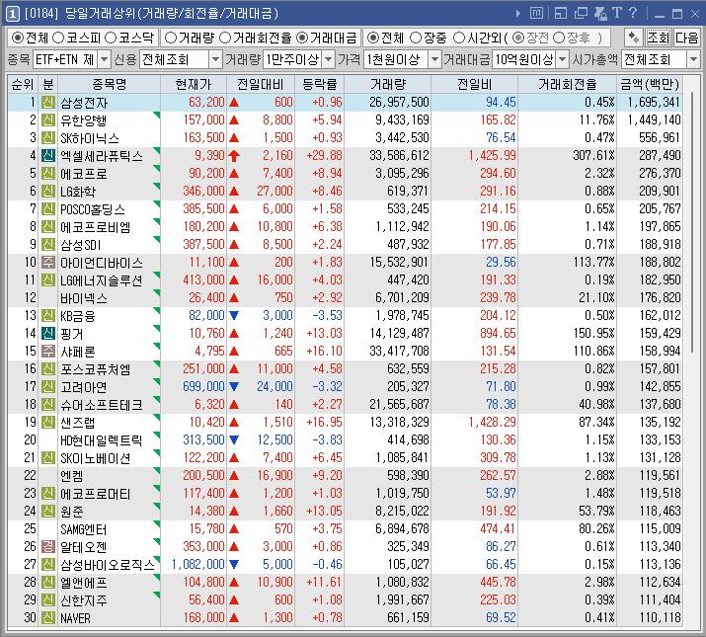Click the dark 신 badge beside 엑셀세라퓨틱스
The image size is (706, 637).
pyautogui.click(x=48, y=155)
